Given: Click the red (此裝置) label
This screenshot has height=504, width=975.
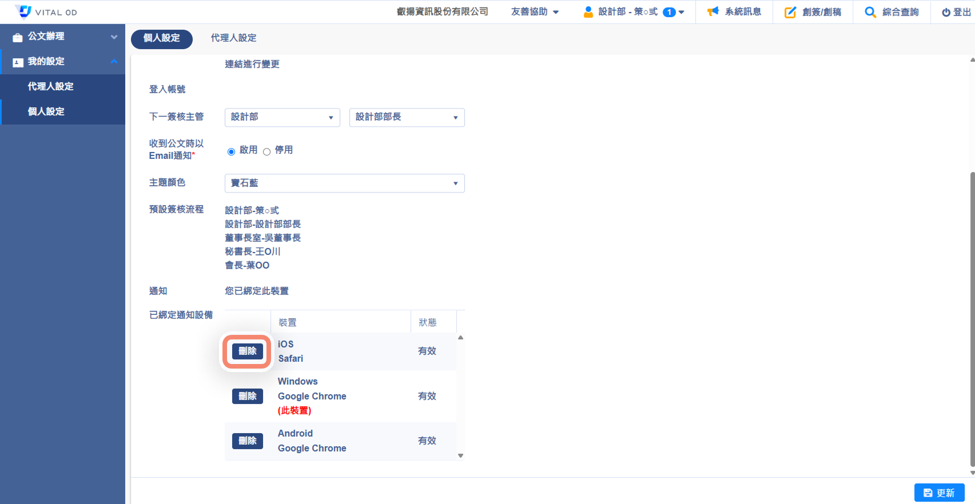Looking at the screenshot, I should (x=295, y=410).
